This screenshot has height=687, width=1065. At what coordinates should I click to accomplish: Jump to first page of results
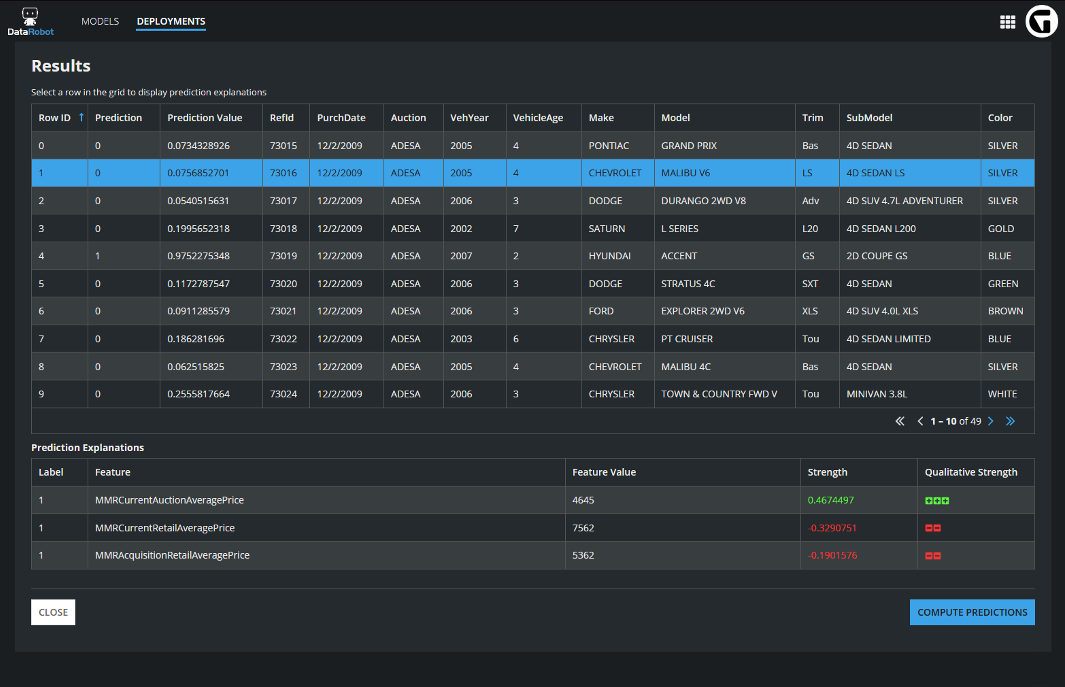click(x=900, y=421)
